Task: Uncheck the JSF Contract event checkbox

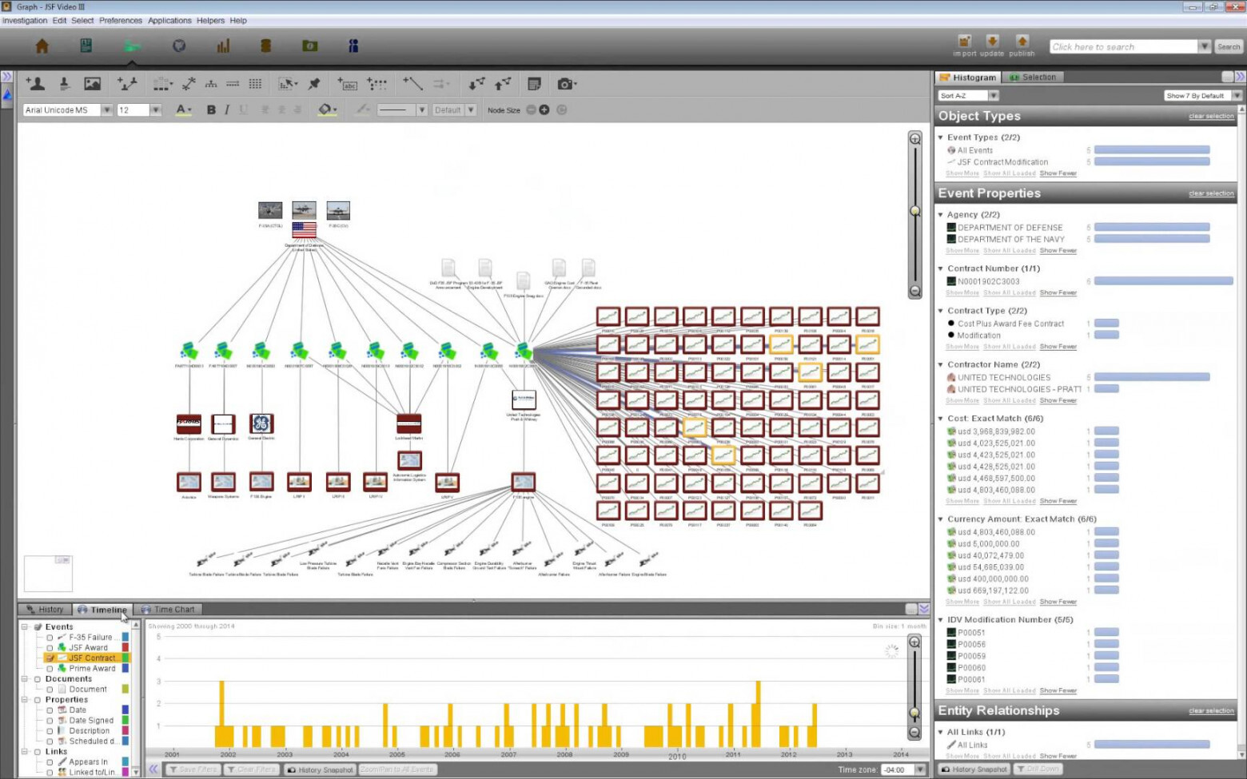Action: pos(50,658)
